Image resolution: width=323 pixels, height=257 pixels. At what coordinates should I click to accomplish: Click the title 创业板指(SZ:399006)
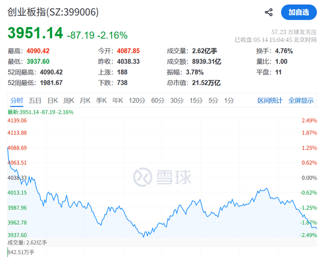(53, 12)
